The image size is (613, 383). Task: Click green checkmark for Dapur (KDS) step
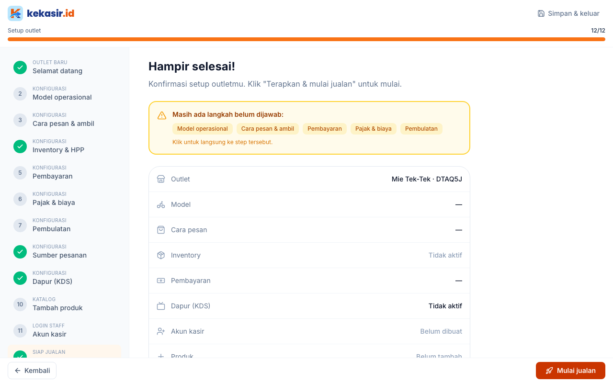coord(20,278)
